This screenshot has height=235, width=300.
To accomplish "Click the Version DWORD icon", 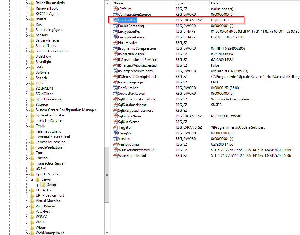I will (x=115, y=139).
